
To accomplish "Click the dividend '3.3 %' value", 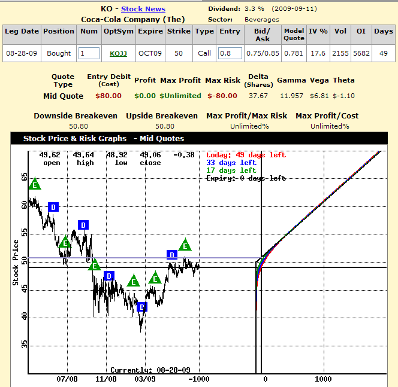I will pos(254,9).
